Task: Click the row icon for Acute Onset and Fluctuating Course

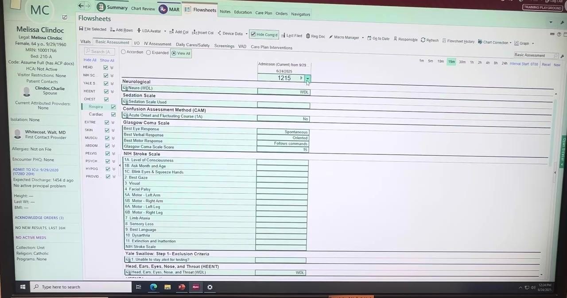Action: (x=126, y=115)
